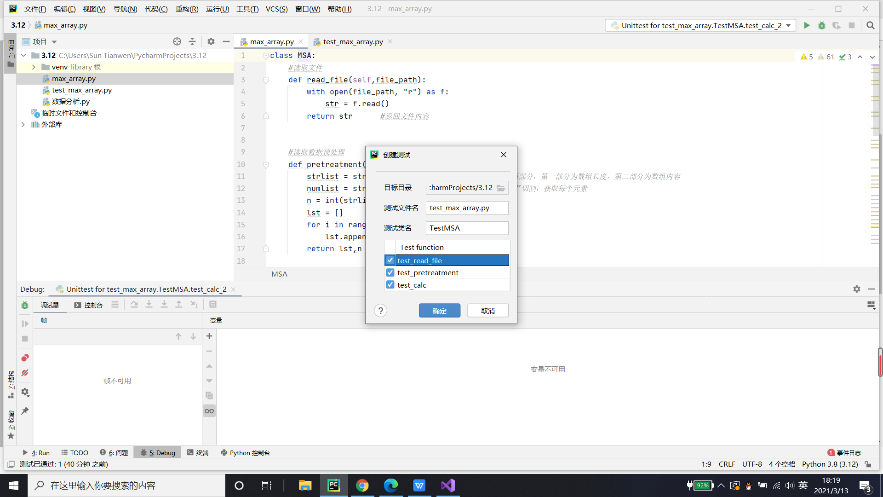This screenshot has width=883, height=497.
Task: Click the 取消 button
Action: 487,311
